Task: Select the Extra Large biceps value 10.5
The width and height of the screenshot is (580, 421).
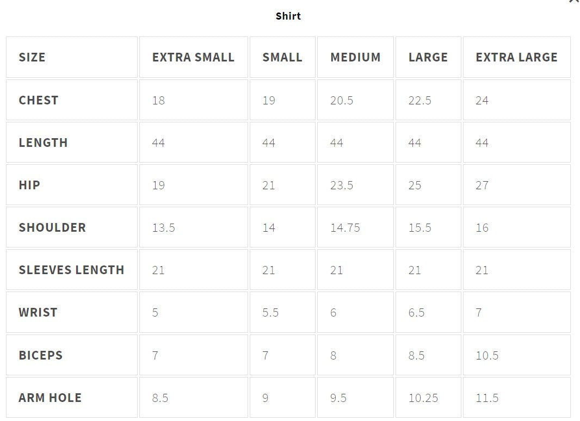Action: tap(487, 355)
